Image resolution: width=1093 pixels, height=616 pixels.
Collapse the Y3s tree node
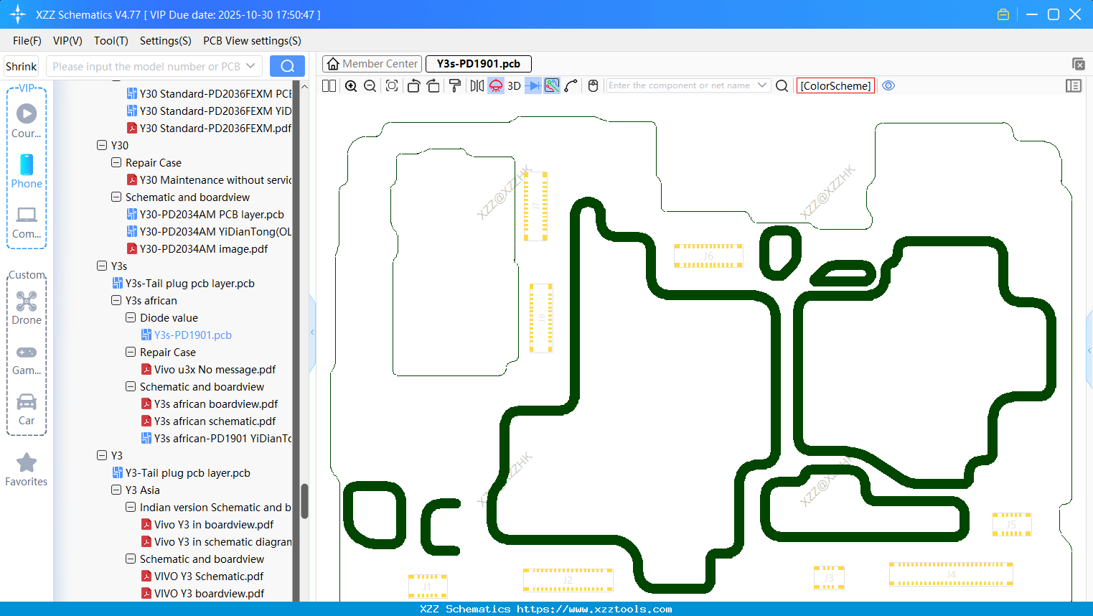click(x=102, y=266)
